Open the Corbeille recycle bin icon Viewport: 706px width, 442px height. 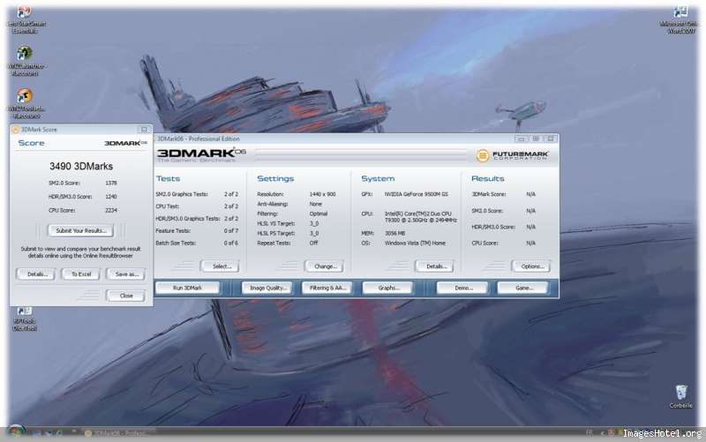pyautogui.click(x=680, y=393)
